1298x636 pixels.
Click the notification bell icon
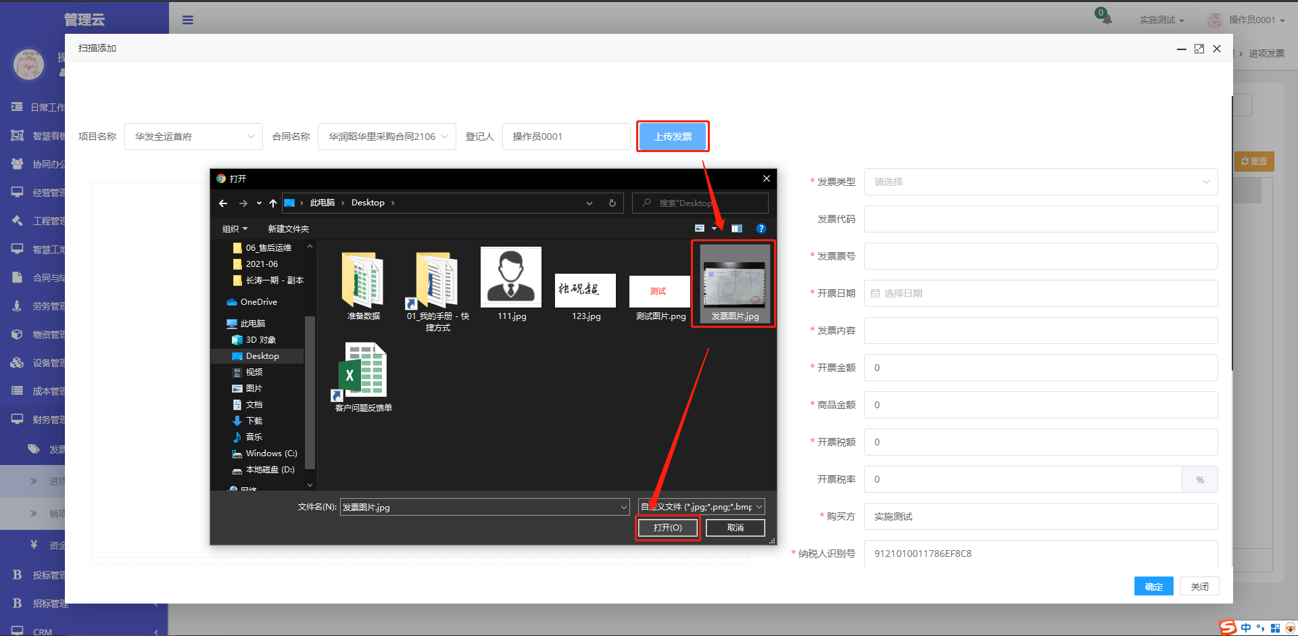1104,17
